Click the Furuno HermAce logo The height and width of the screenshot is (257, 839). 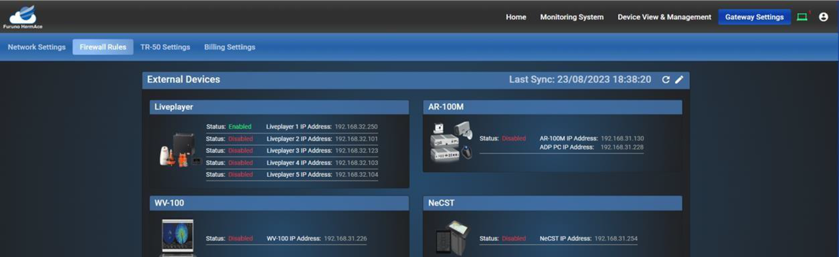(23, 17)
